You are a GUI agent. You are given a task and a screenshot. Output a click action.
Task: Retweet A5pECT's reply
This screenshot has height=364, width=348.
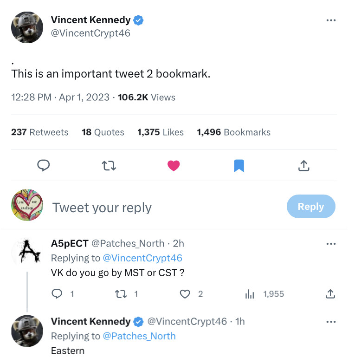[x=121, y=293]
